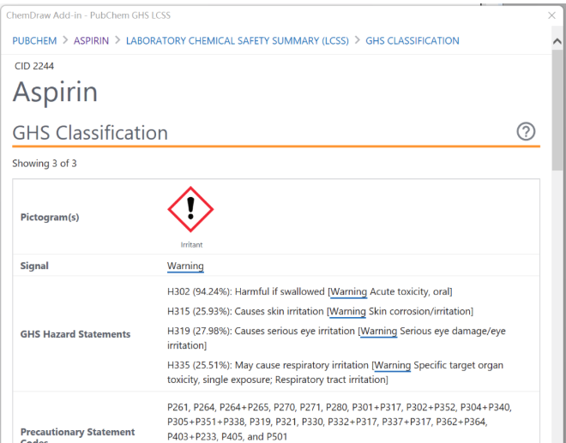Click the Warning link in H319 statement

click(x=379, y=331)
